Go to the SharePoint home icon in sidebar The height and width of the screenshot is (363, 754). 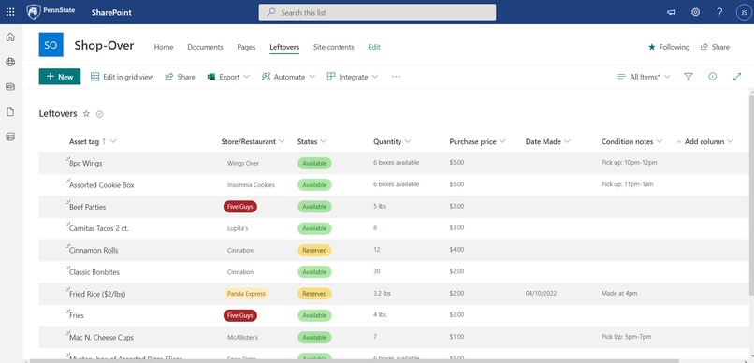(10, 37)
